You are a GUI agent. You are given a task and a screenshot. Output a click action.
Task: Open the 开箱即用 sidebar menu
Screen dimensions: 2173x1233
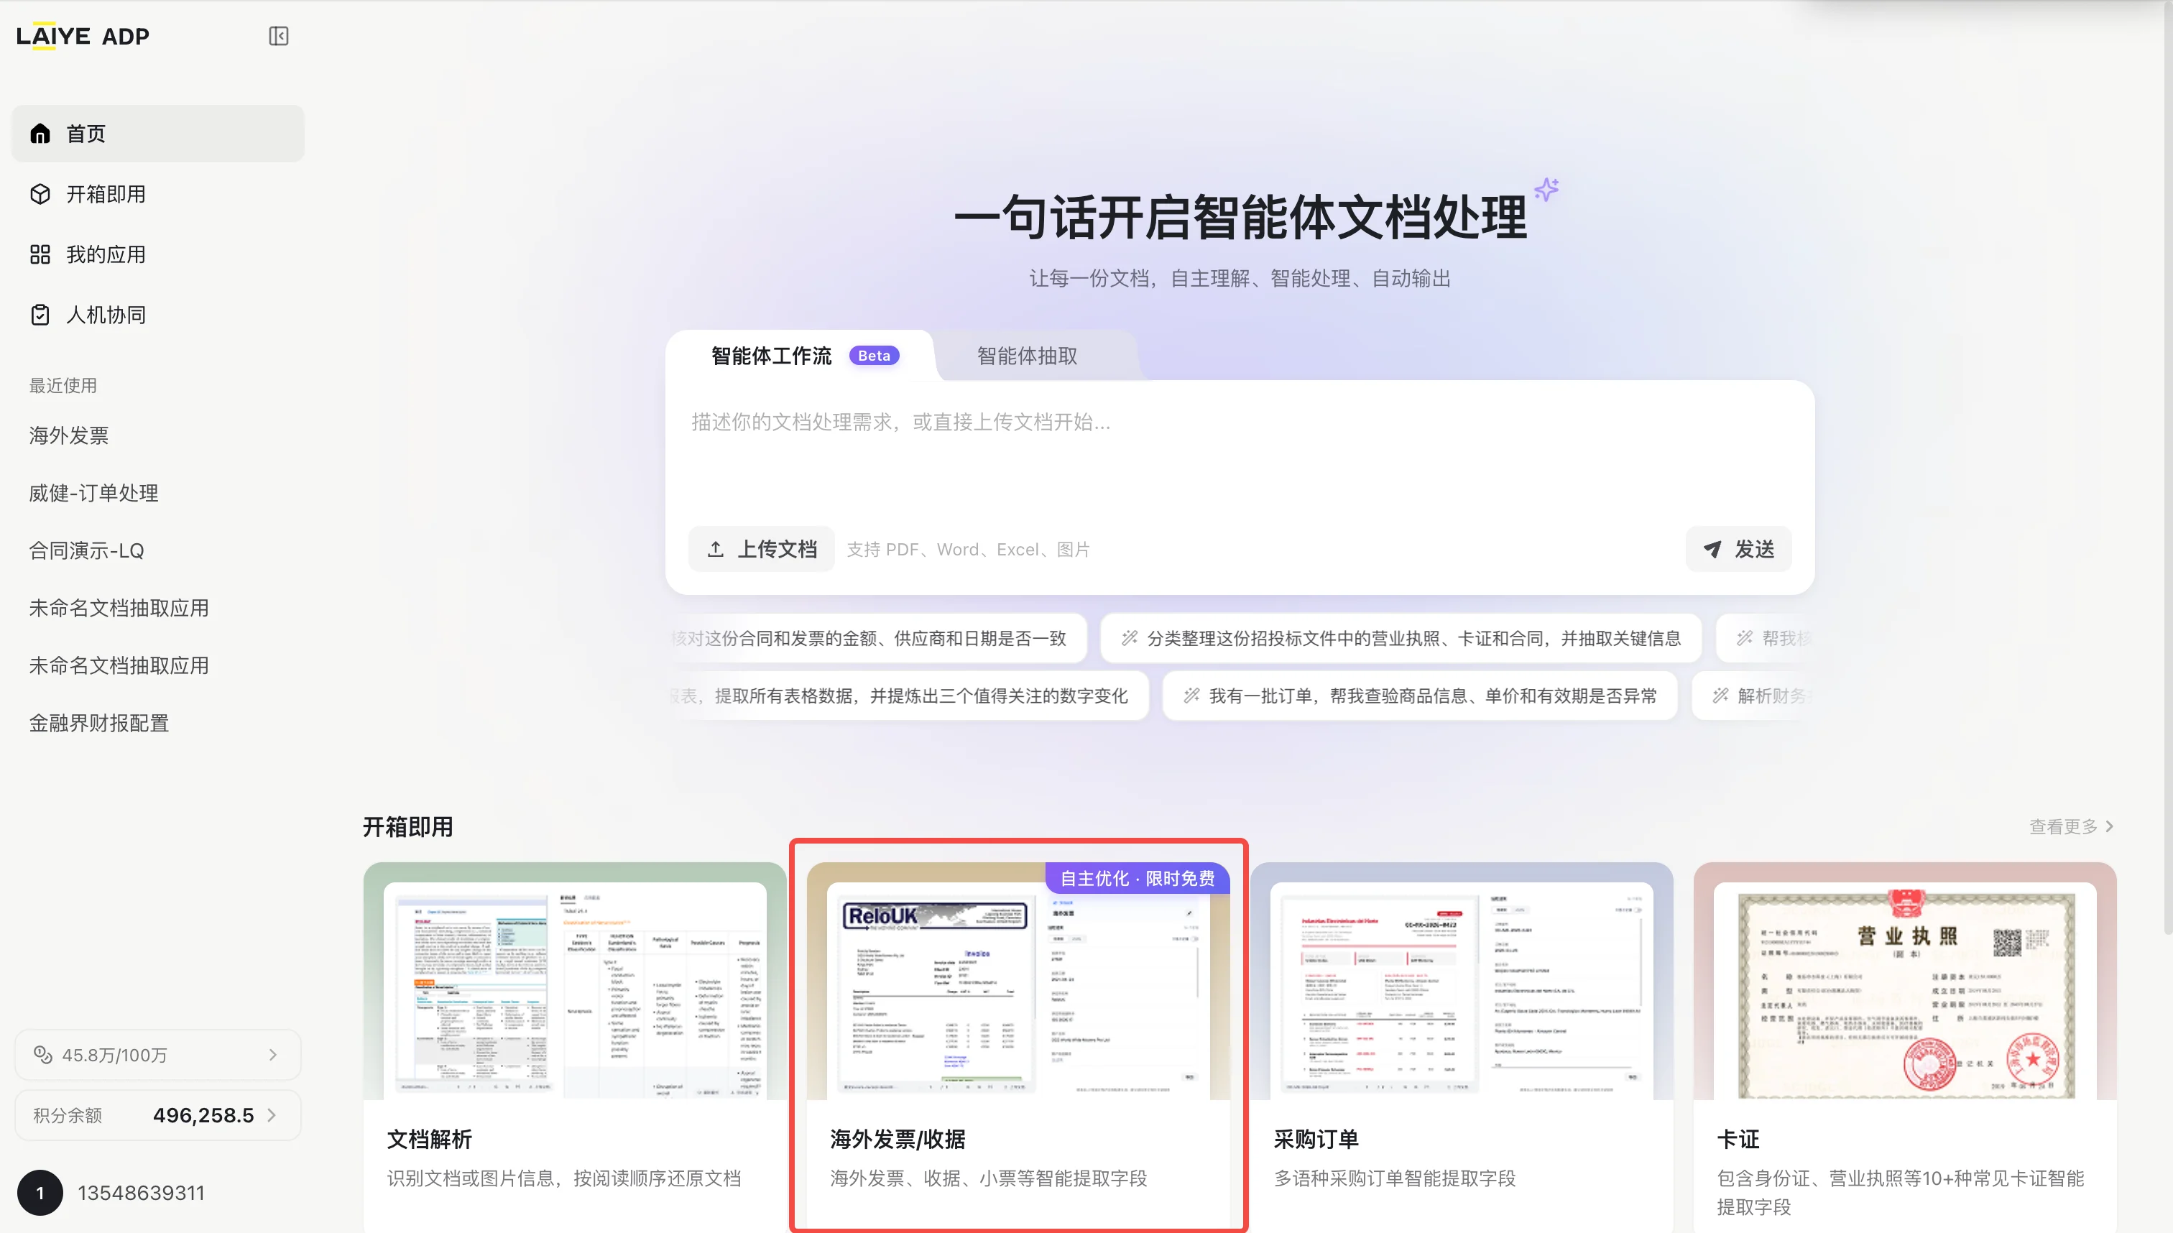[158, 194]
